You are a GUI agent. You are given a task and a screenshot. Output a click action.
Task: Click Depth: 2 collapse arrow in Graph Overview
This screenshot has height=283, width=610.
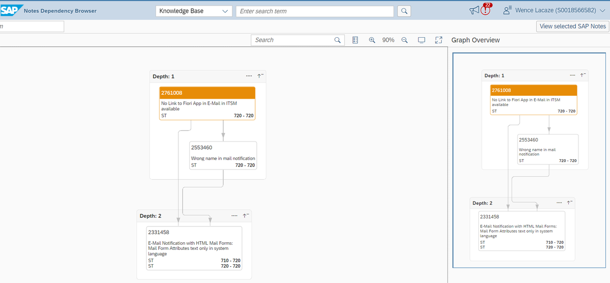(x=570, y=203)
